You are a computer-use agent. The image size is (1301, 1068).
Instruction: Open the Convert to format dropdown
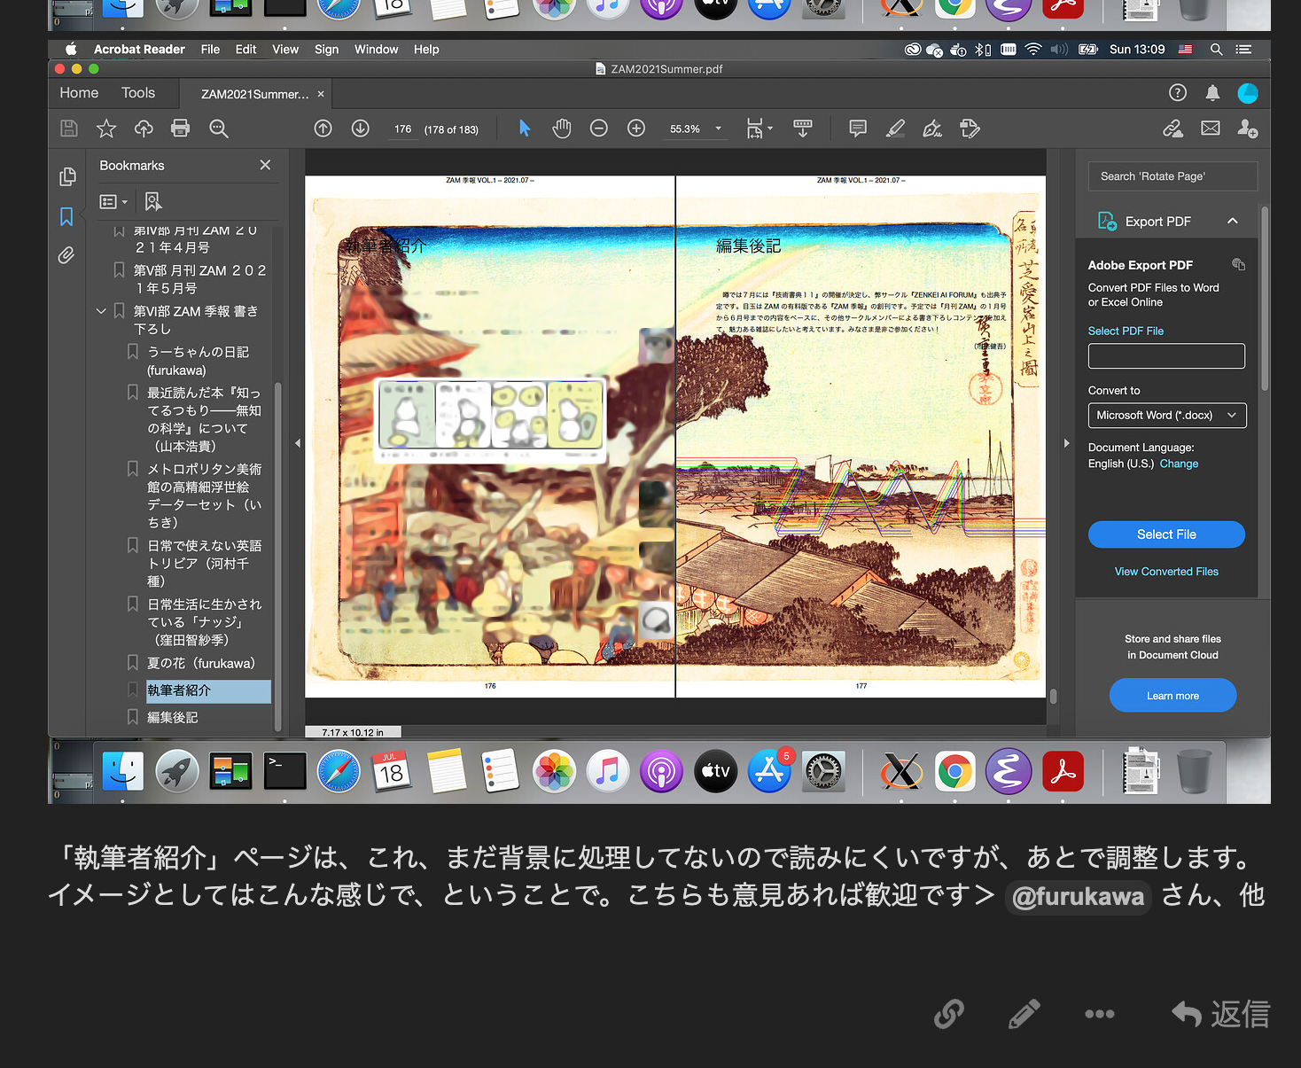(1166, 415)
